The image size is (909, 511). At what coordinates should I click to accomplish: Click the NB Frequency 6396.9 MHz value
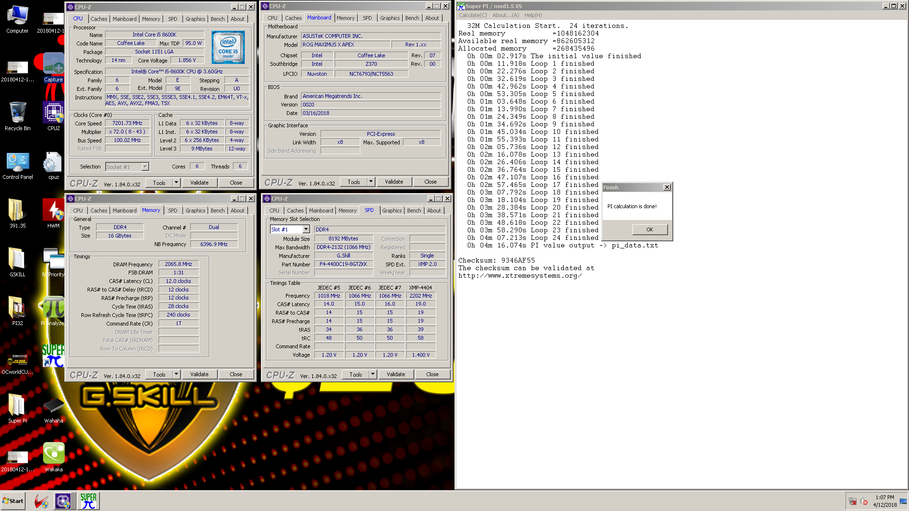[x=214, y=244]
